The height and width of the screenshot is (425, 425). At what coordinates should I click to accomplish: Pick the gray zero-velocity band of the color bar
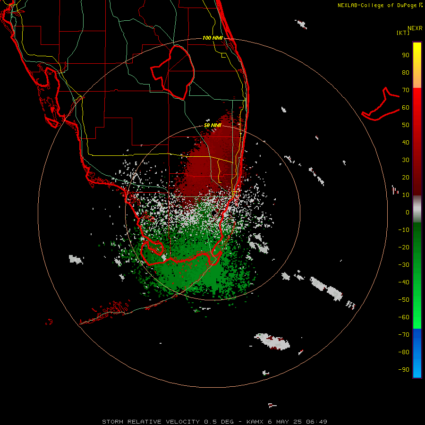417,209
